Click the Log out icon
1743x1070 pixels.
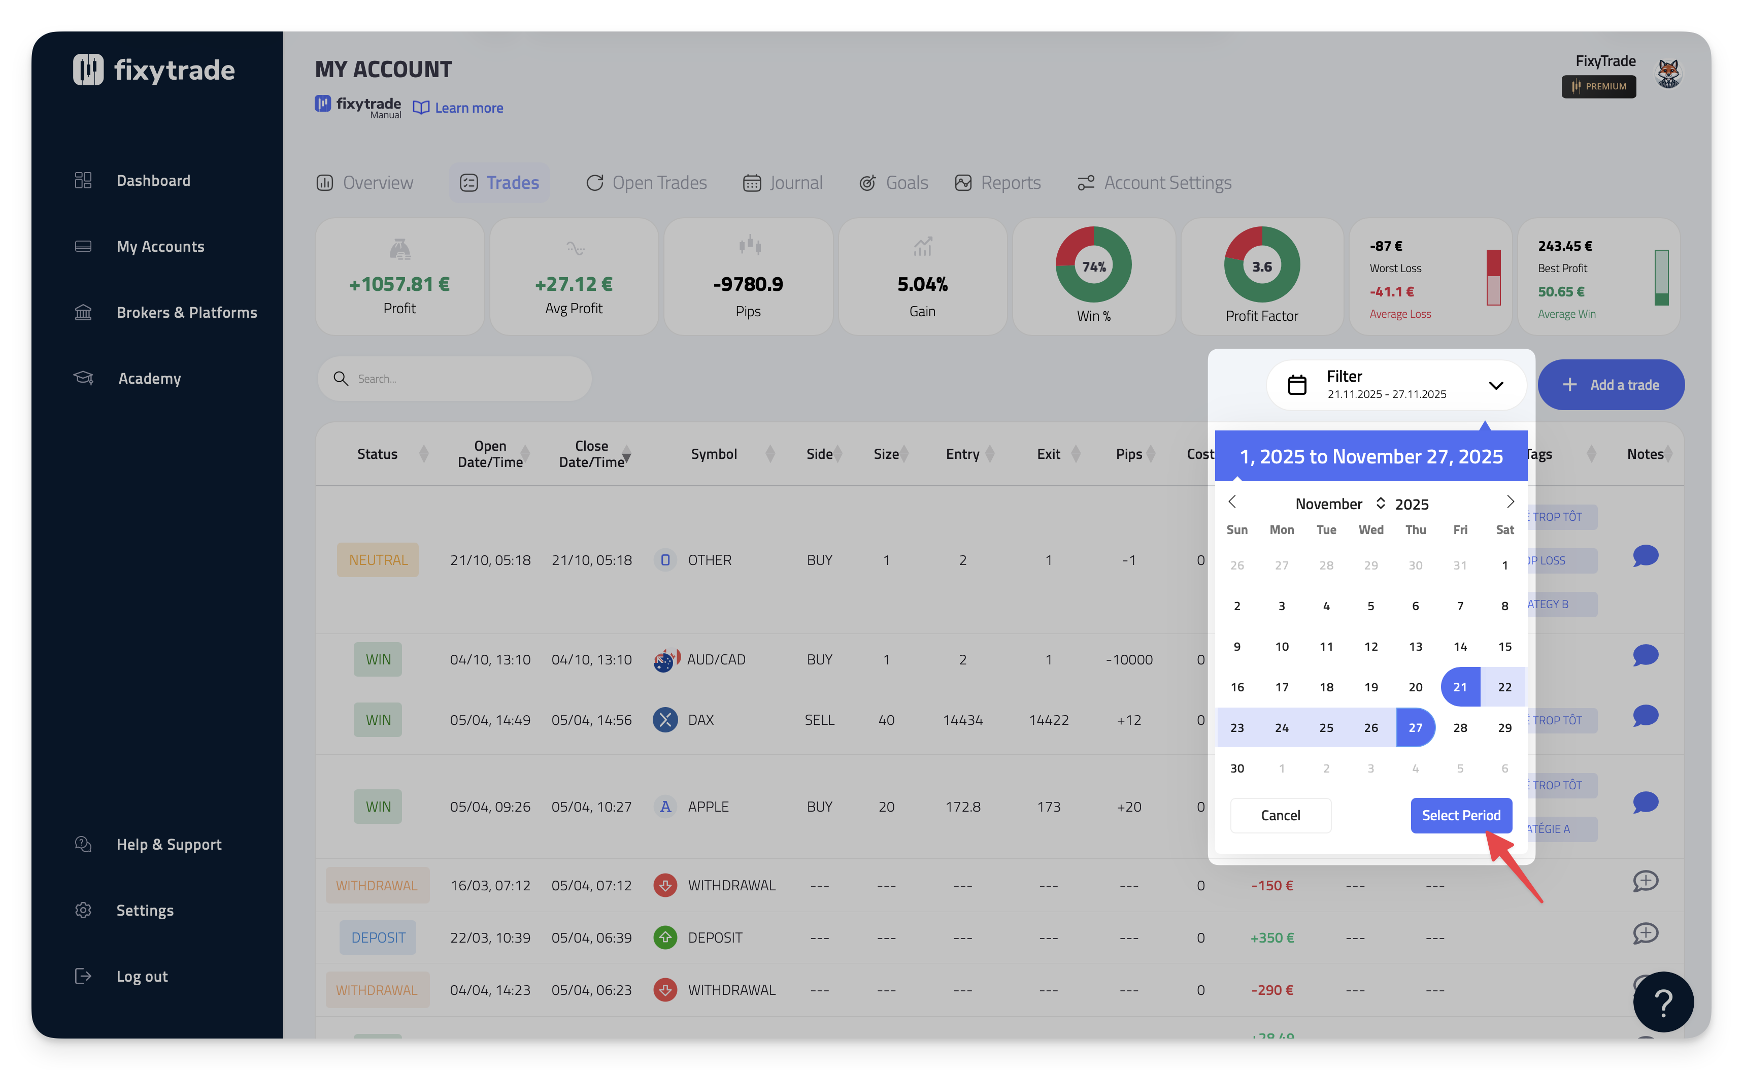[x=84, y=976]
